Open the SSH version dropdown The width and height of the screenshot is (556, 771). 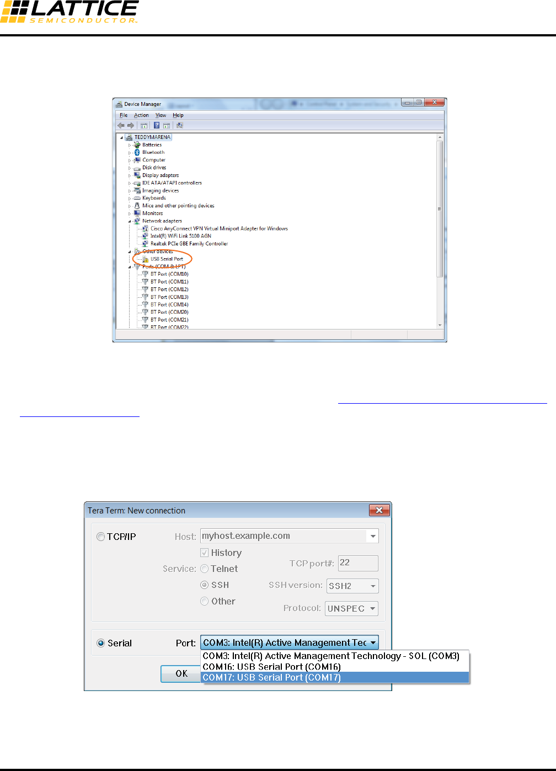click(x=352, y=586)
